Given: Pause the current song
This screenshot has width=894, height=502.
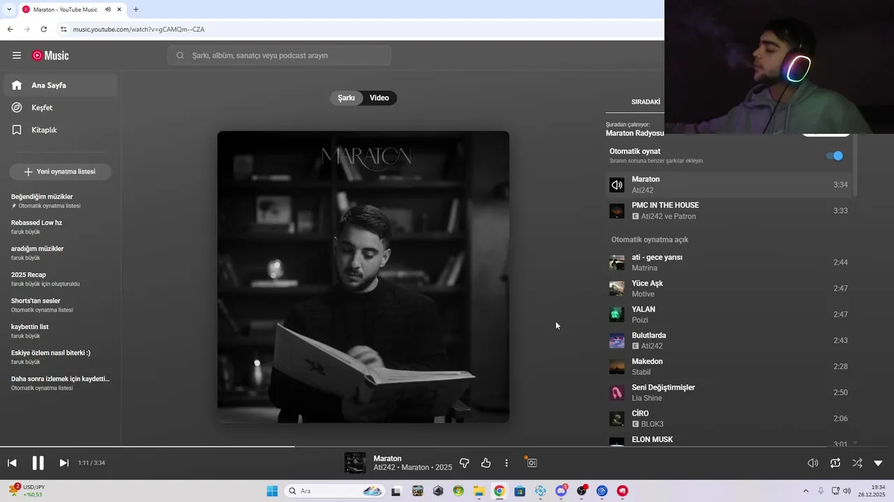Looking at the screenshot, I should coord(38,463).
